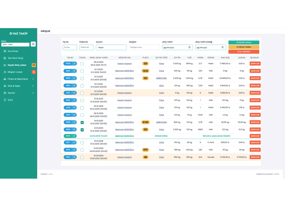Click the Fiş No filter input
285x207 pixels.
[70, 48]
